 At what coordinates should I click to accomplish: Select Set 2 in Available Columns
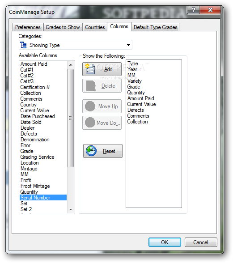[x=43, y=209]
